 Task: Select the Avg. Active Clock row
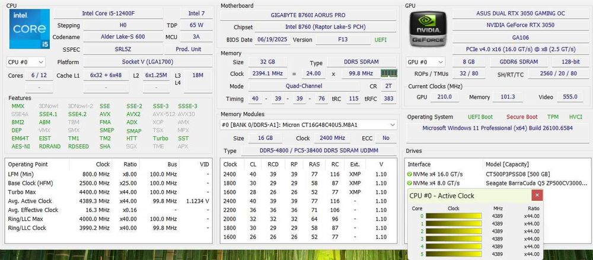pos(109,201)
